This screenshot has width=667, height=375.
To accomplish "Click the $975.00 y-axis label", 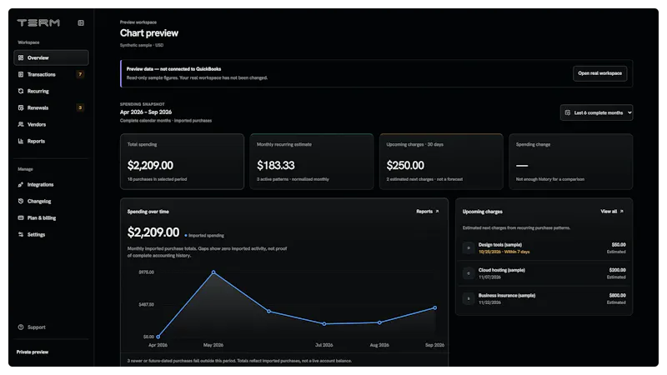I will click(x=147, y=272).
